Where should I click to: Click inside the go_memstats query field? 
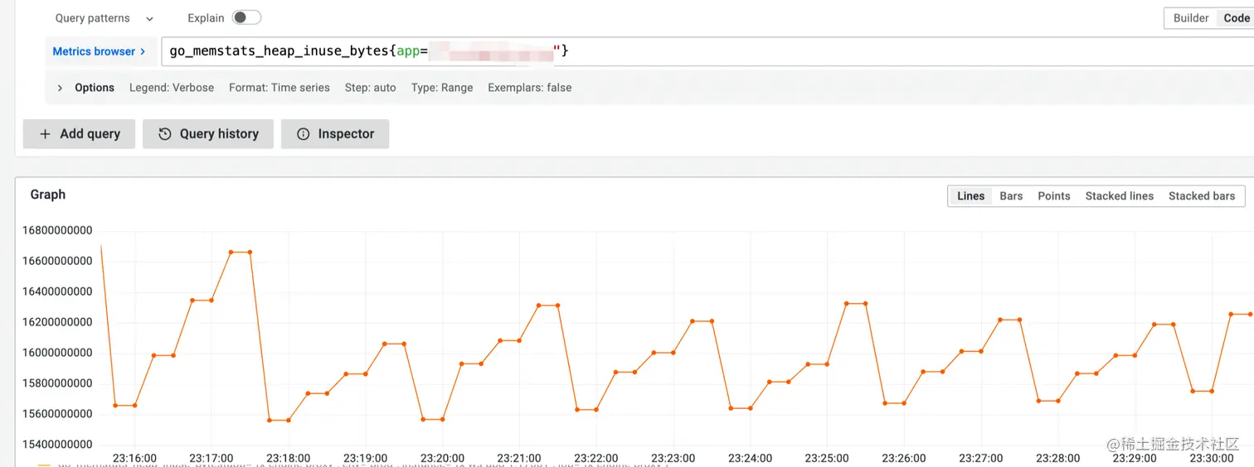tap(705, 51)
